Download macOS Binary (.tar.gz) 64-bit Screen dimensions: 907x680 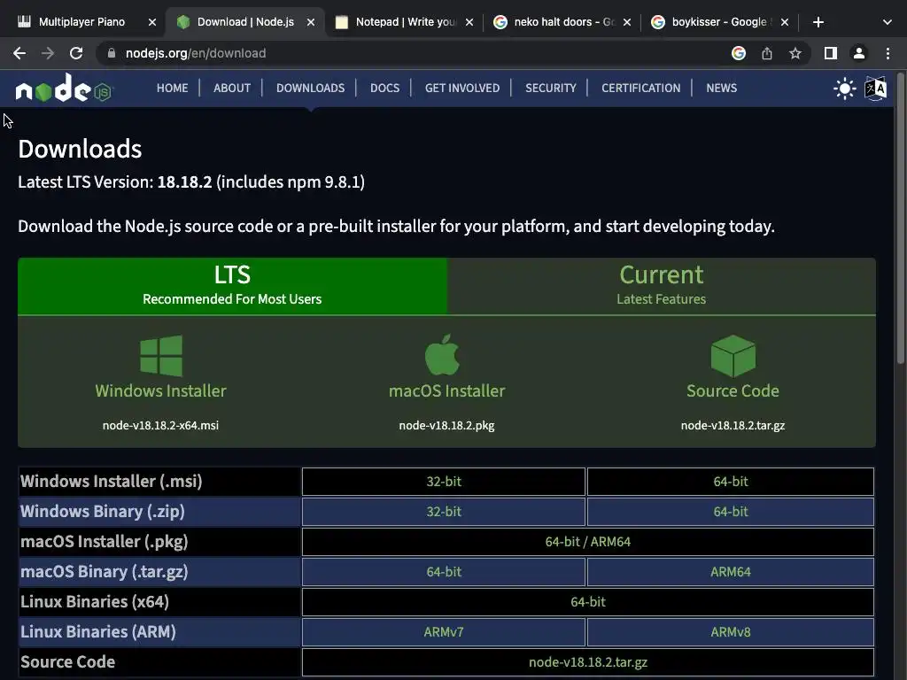(444, 572)
